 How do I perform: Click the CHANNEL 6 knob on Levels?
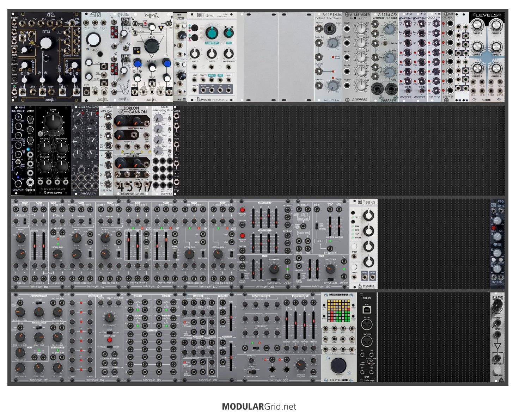(496, 68)
